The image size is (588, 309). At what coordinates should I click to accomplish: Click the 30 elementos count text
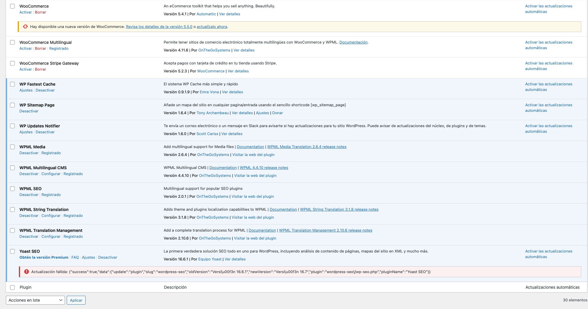click(x=575, y=300)
